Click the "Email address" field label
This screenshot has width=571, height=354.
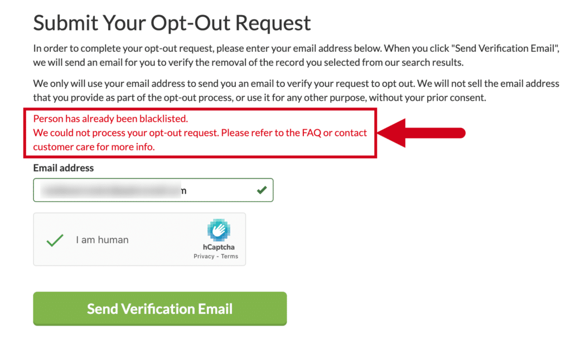tap(64, 168)
